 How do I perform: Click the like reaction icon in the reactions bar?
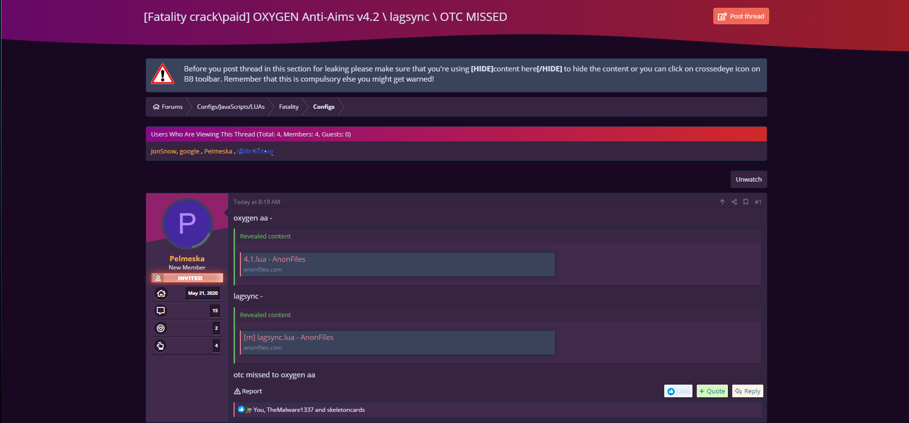click(x=241, y=409)
